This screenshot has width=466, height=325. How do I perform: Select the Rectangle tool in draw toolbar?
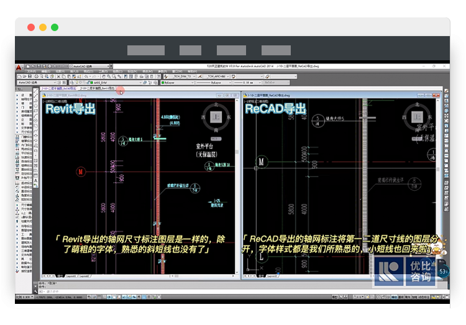[35, 111]
